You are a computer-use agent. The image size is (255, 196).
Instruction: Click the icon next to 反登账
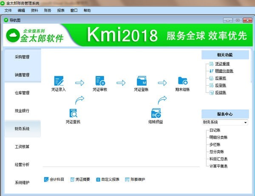tap(211, 85)
